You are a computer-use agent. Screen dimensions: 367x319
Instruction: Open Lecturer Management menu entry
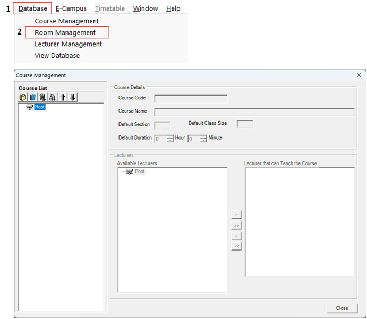click(x=68, y=44)
